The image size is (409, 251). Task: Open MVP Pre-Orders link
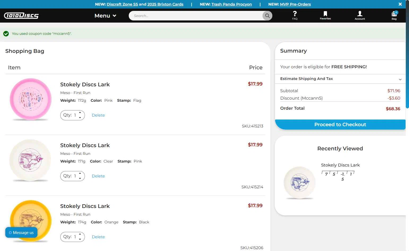point(295,4)
